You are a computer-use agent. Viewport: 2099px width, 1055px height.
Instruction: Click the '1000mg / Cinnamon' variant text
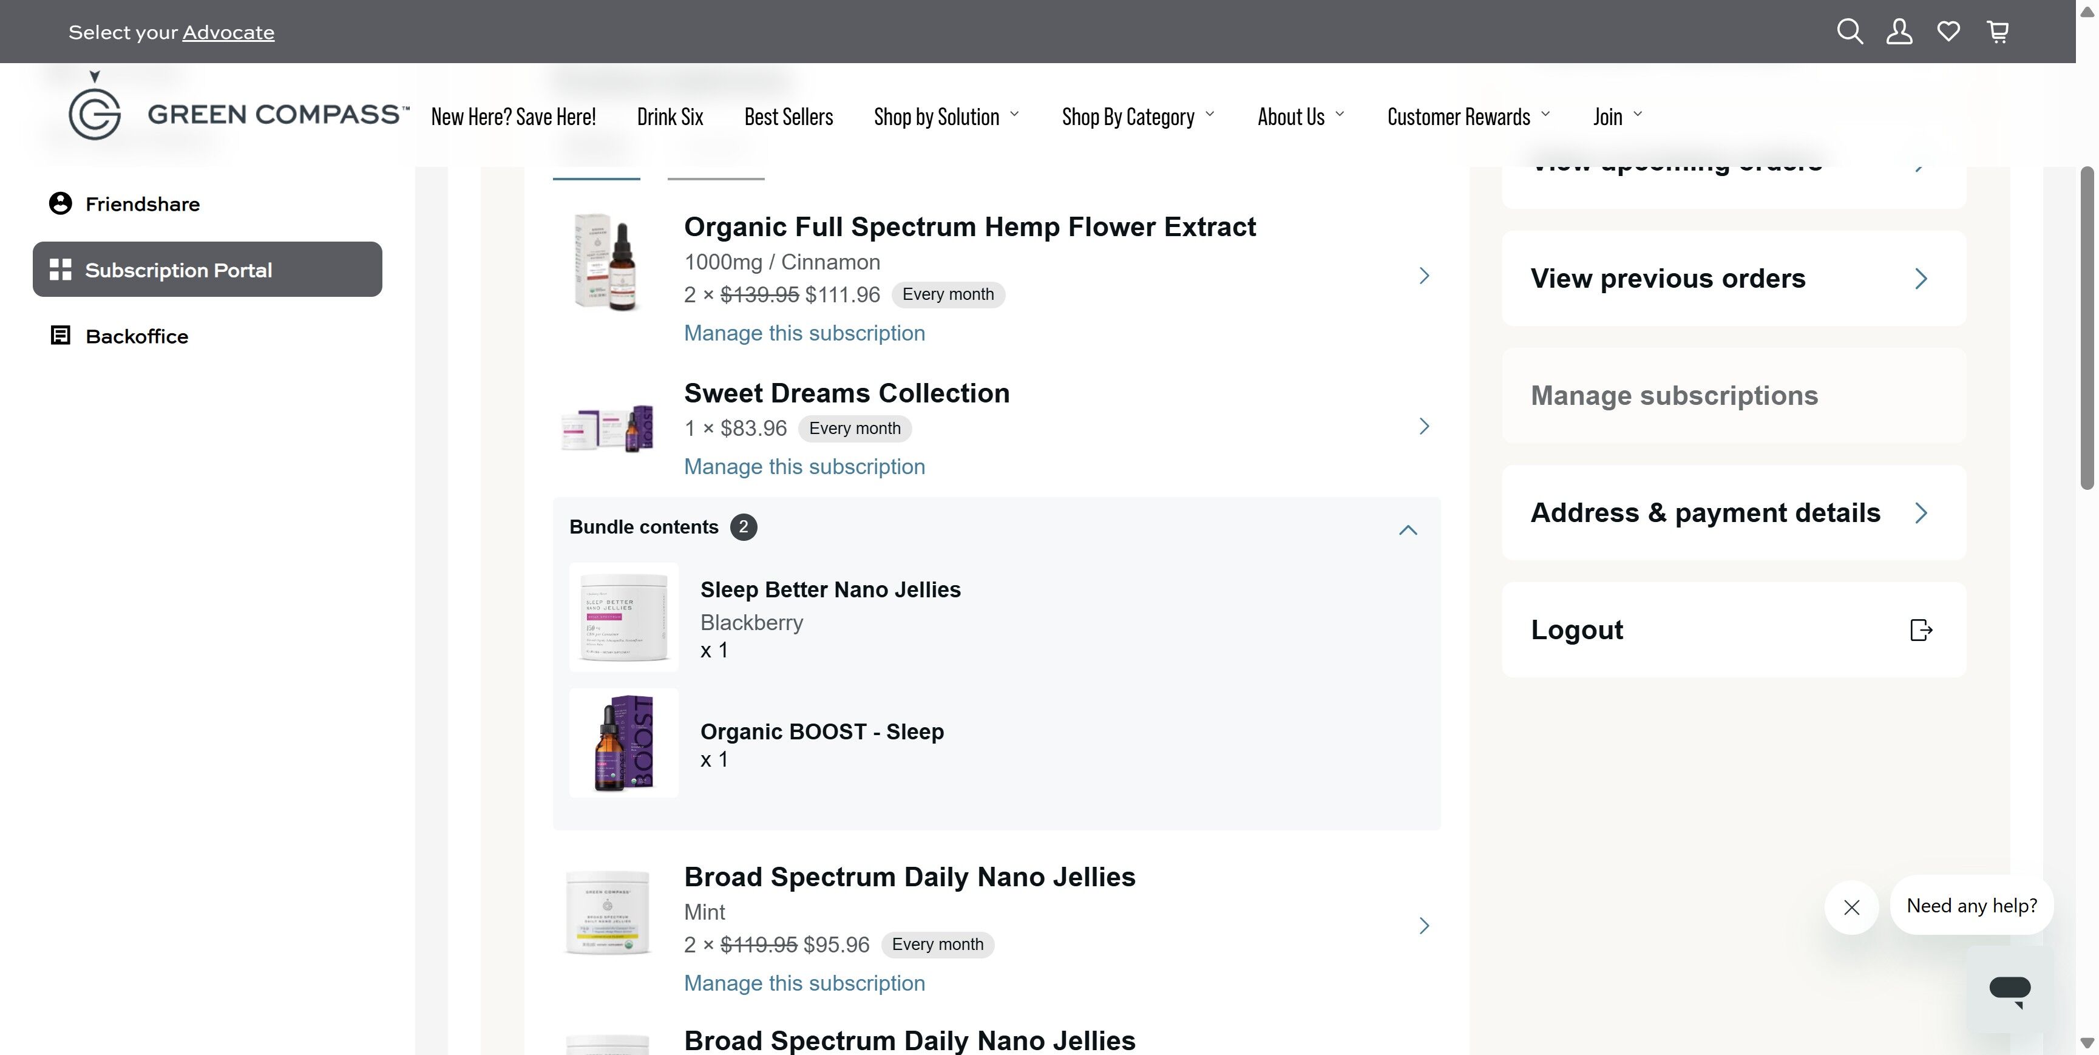(x=782, y=262)
